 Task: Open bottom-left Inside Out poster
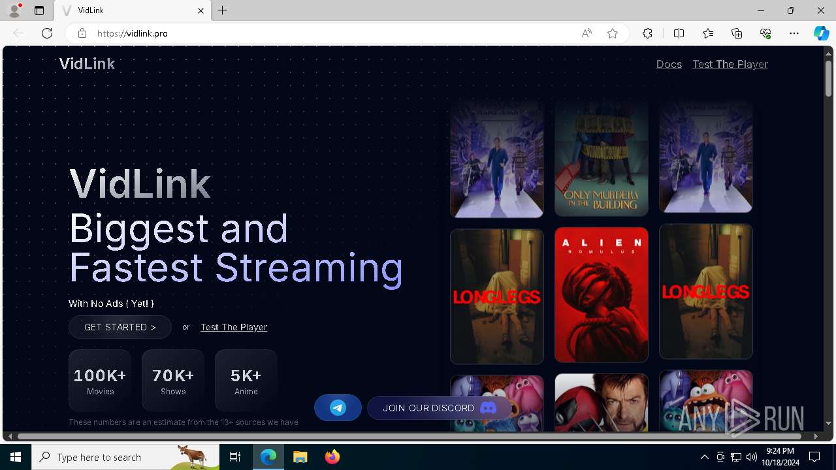click(497, 403)
